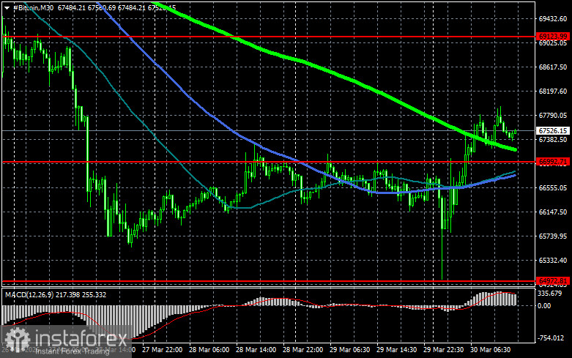The image size is (572, 358).
Task: Click the current price tag 67526.15
Action: tap(554, 130)
